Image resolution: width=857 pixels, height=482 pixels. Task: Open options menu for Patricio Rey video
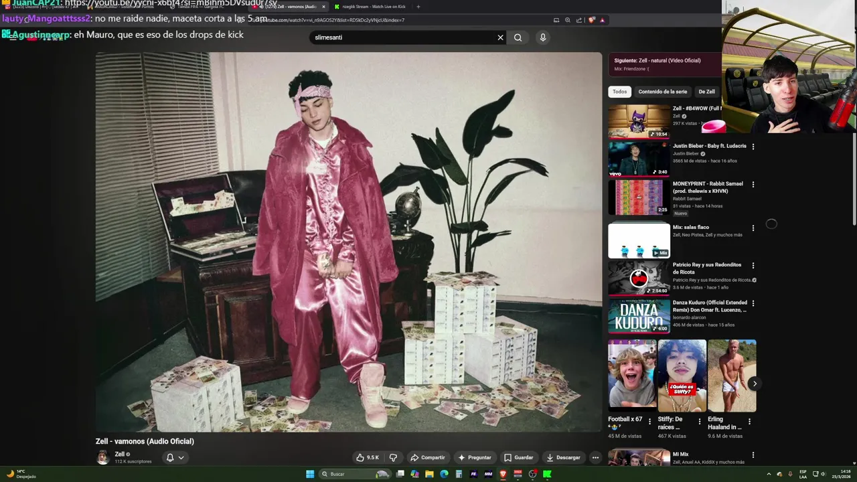coord(753,265)
